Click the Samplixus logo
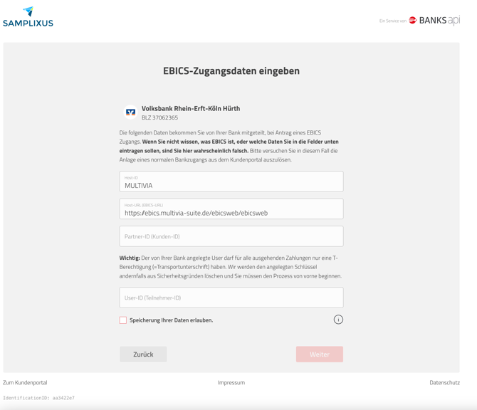477x410 pixels. pos(28,17)
